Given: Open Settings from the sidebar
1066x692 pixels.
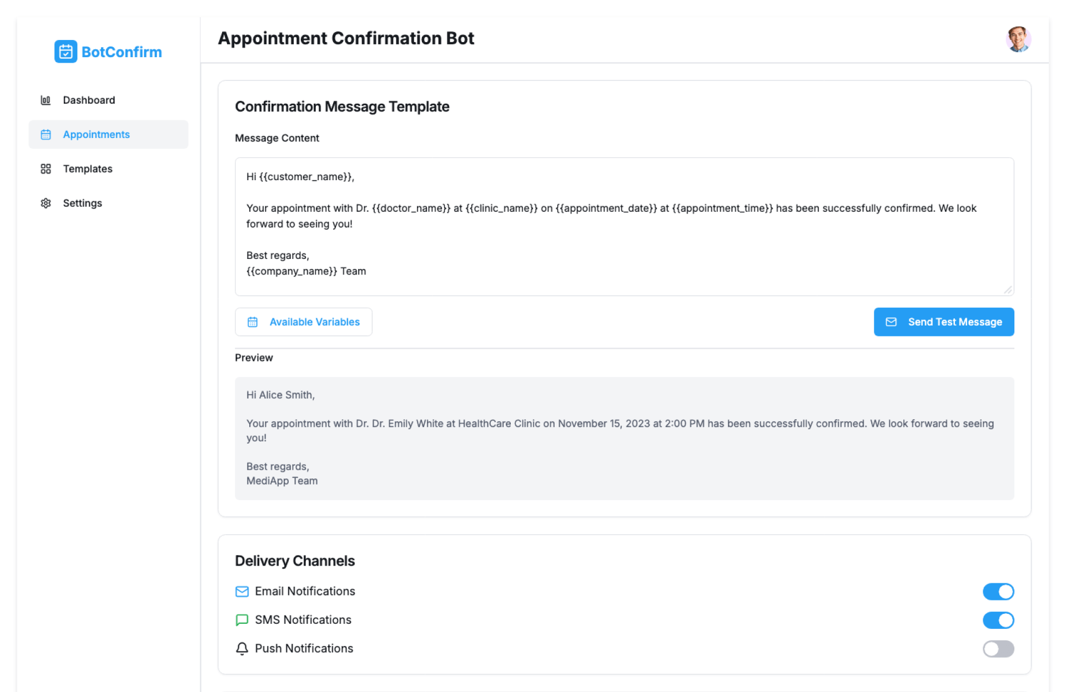Looking at the screenshot, I should (82, 203).
